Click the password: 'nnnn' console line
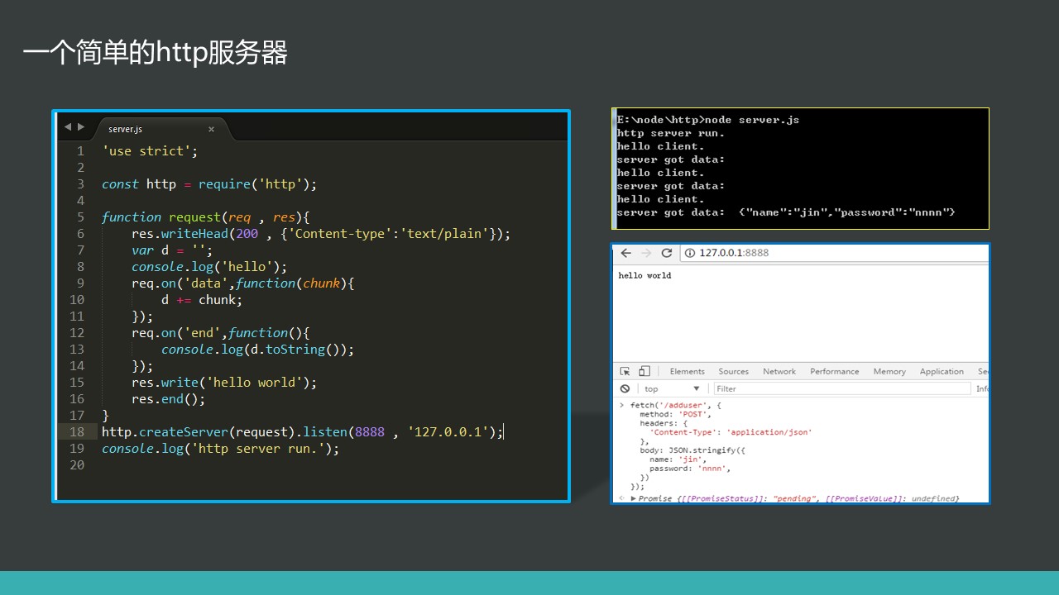 pyautogui.click(x=690, y=469)
